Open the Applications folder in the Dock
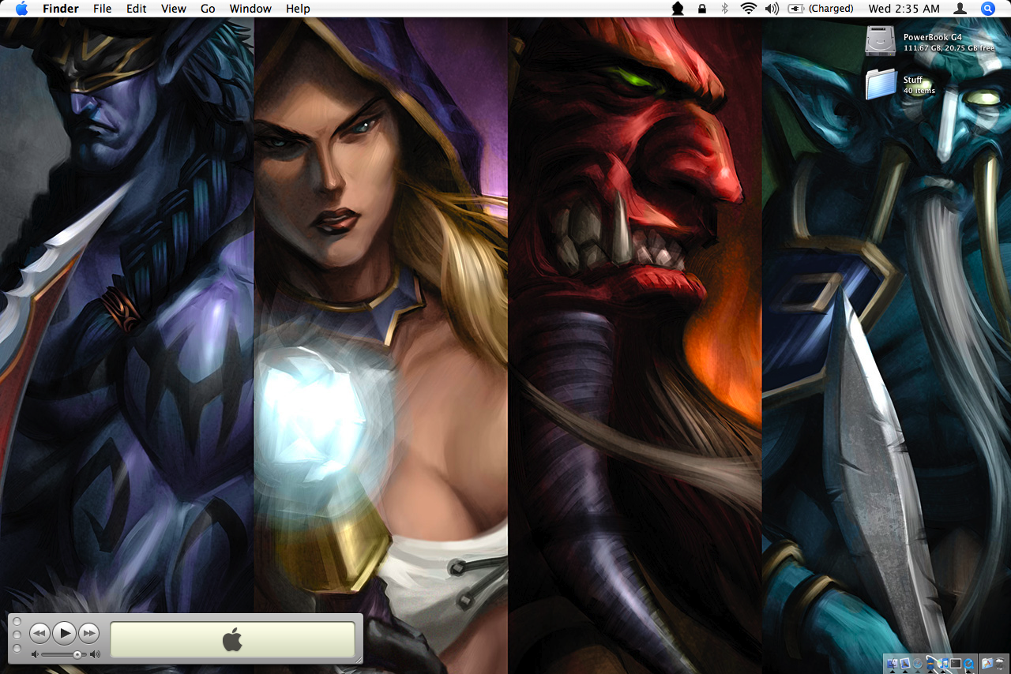The height and width of the screenshot is (674, 1011). coord(987,664)
